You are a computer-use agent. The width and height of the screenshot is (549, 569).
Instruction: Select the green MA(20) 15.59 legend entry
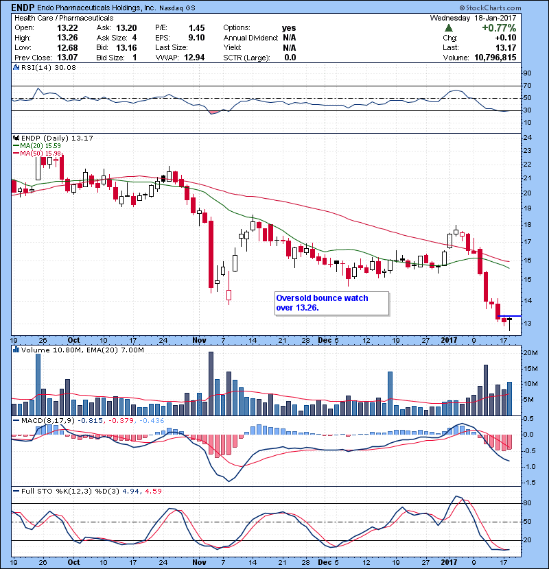pos(36,145)
